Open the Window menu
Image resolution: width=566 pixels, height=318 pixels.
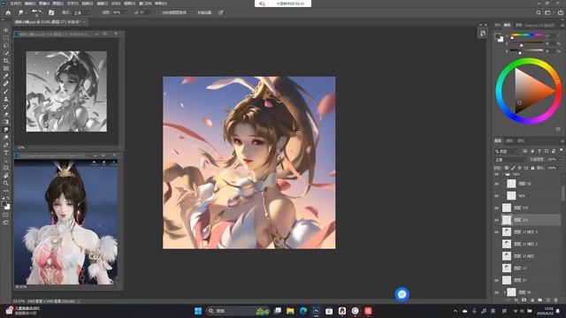(x=145, y=4)
